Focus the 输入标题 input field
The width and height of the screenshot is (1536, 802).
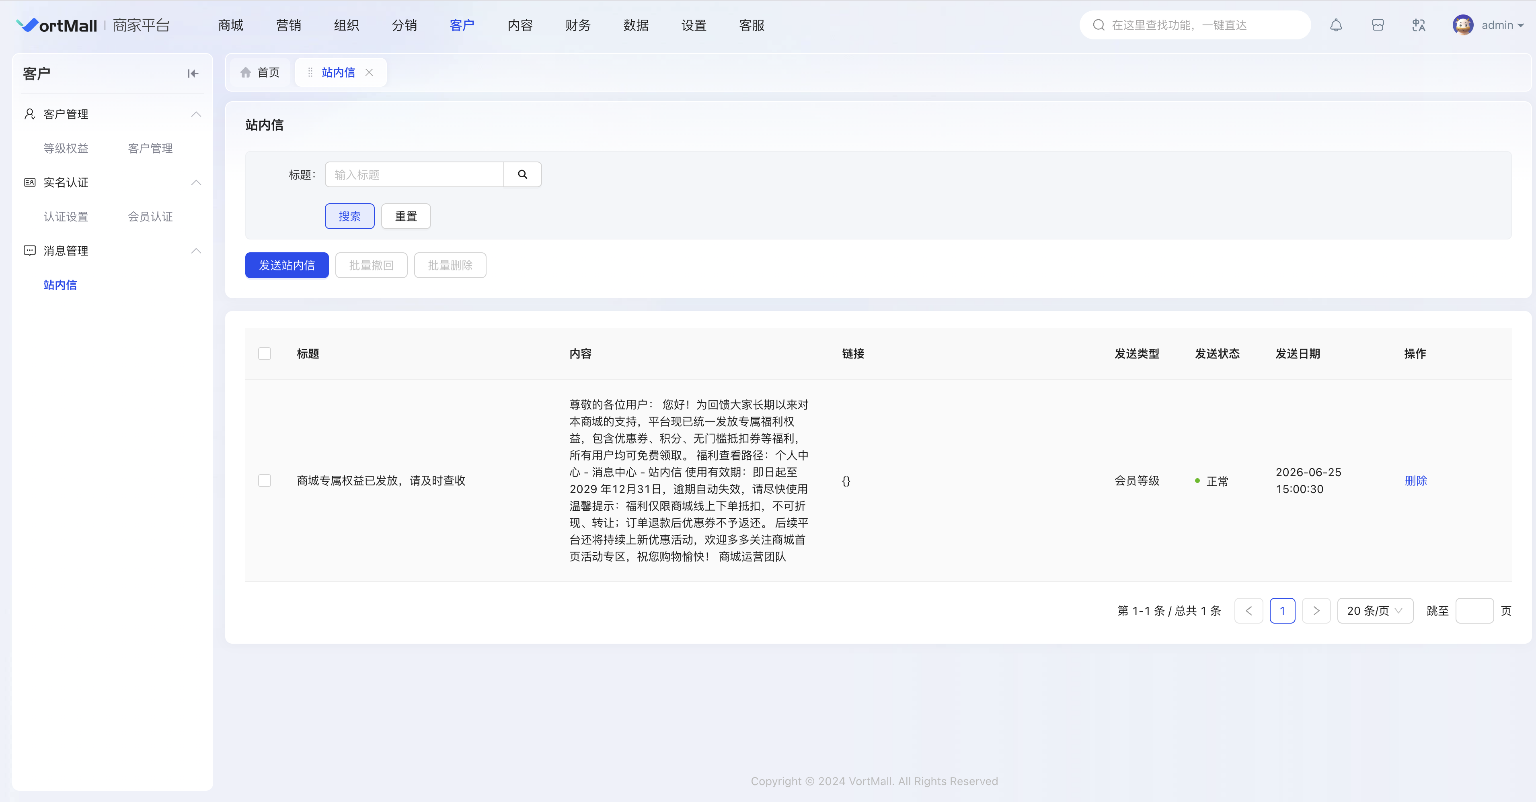[415, 174]
